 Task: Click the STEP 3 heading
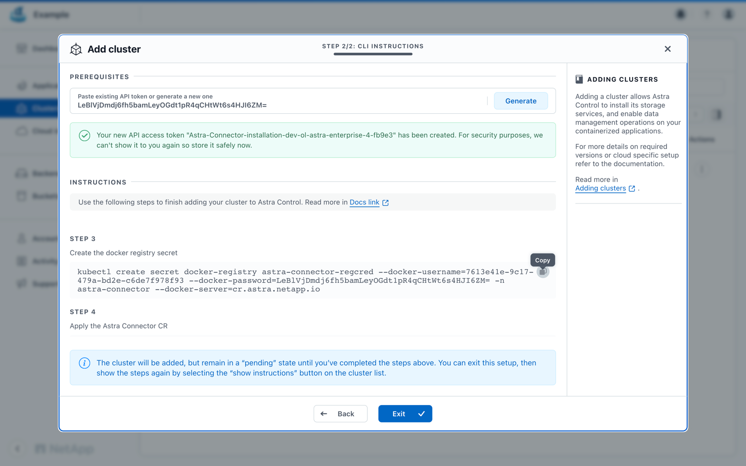[83, 239]
